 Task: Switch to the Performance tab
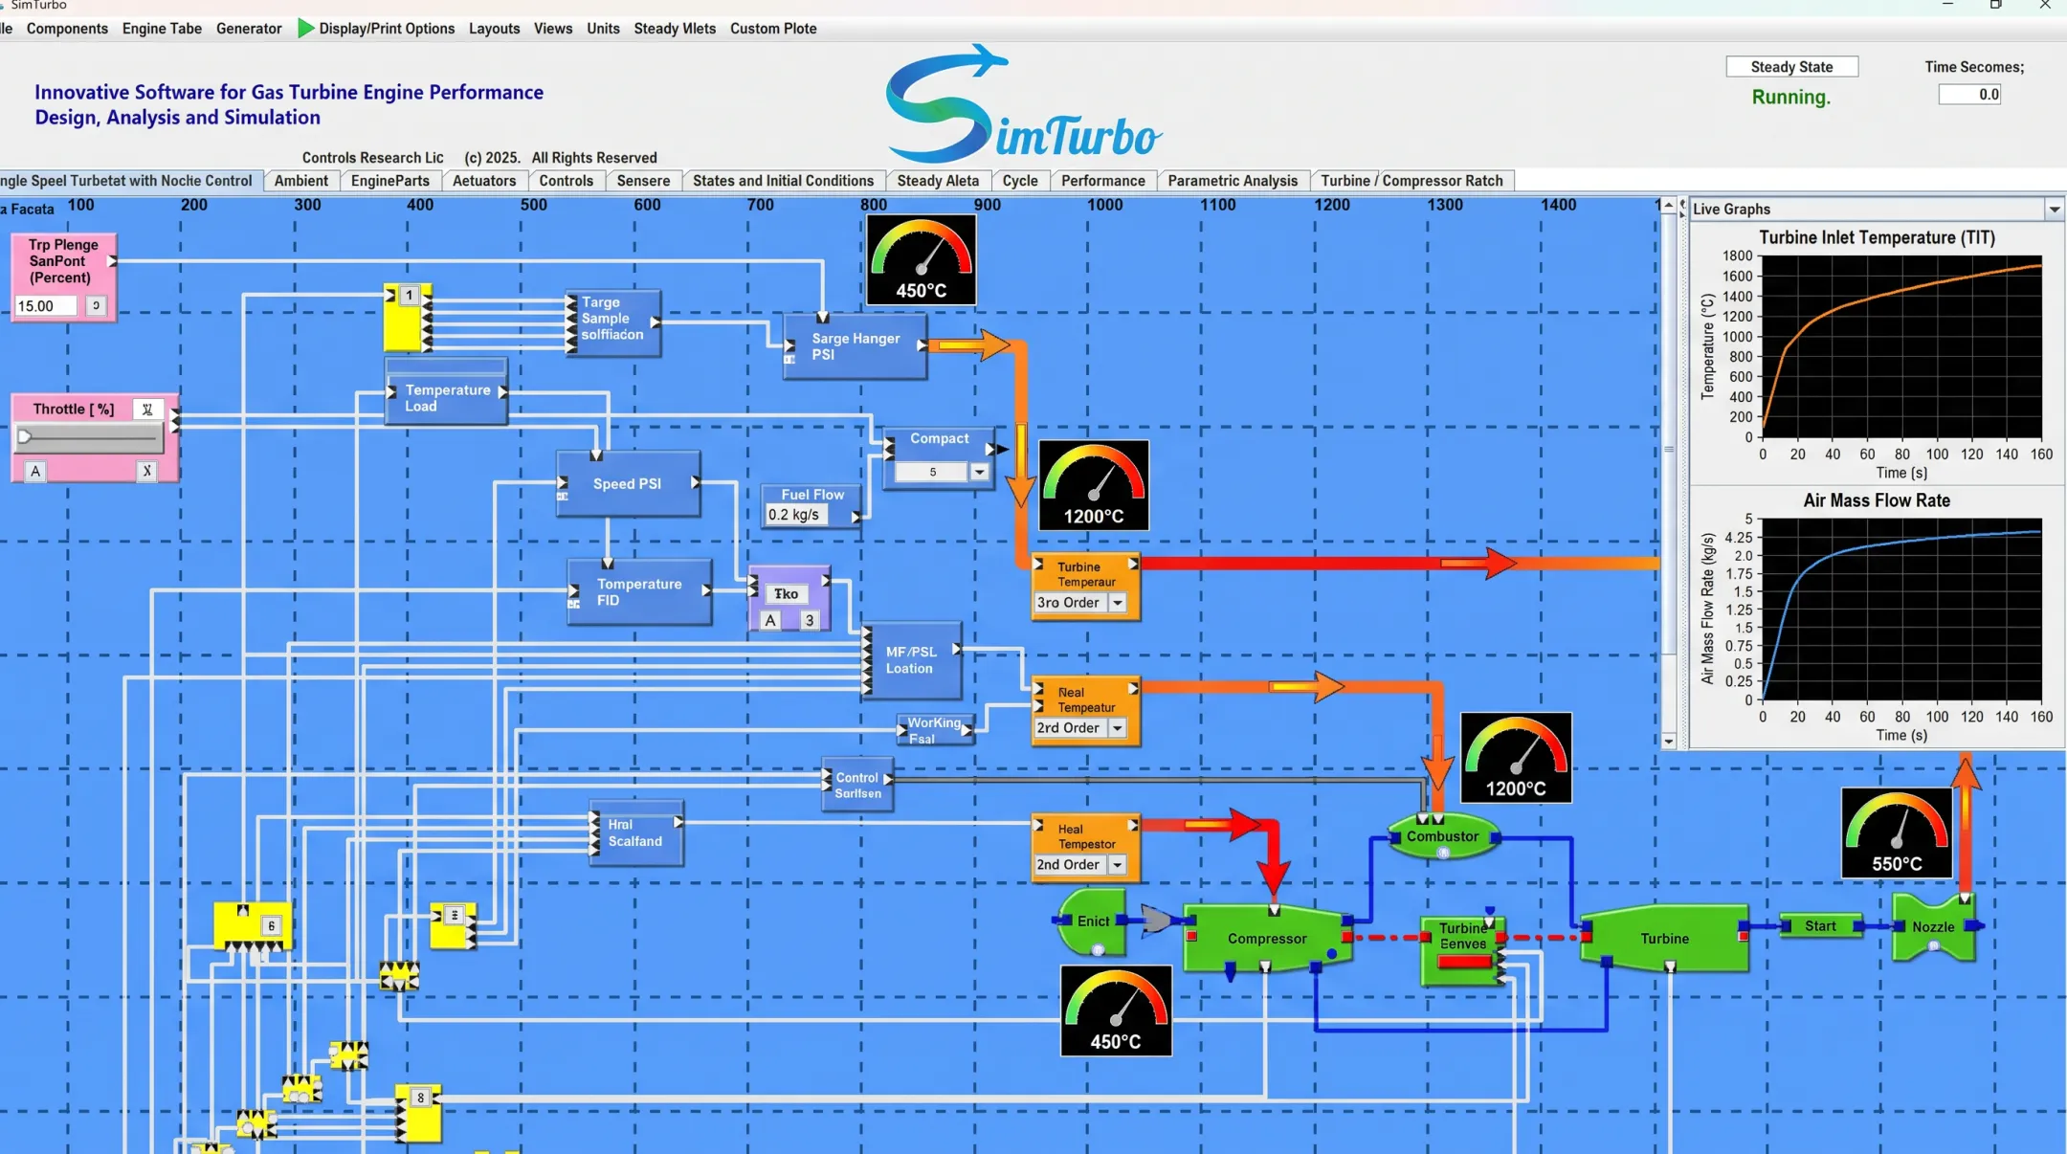click(x=1102, y=181)
